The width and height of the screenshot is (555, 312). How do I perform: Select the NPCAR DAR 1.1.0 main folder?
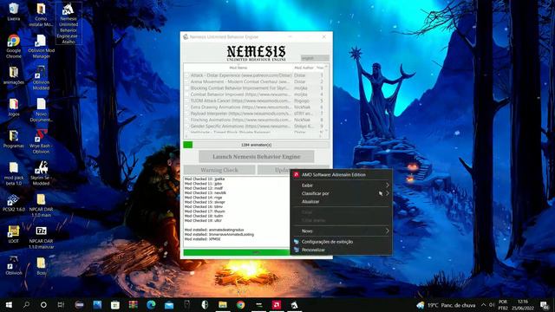point(41,205)
